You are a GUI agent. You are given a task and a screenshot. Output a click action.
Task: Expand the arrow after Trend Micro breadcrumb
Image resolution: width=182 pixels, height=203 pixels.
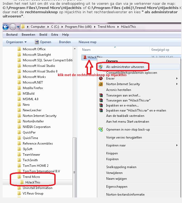pyautogui.click(x=118, y=27)
